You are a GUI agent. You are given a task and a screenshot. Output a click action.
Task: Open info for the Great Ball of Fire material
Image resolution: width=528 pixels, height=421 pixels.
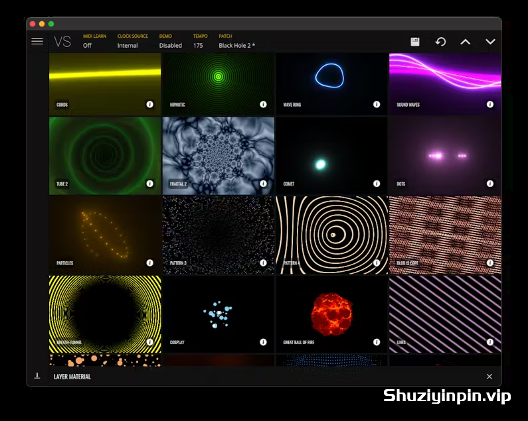click(x=377, y=341)
